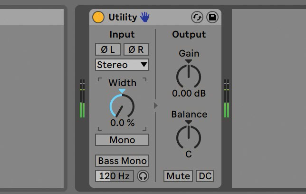
Task: Click the Balance value C
Action: [189, 155]
